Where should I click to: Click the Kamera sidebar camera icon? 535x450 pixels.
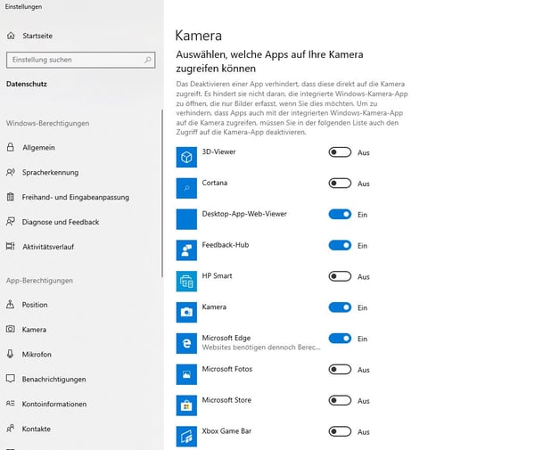(x=11, y=329)
